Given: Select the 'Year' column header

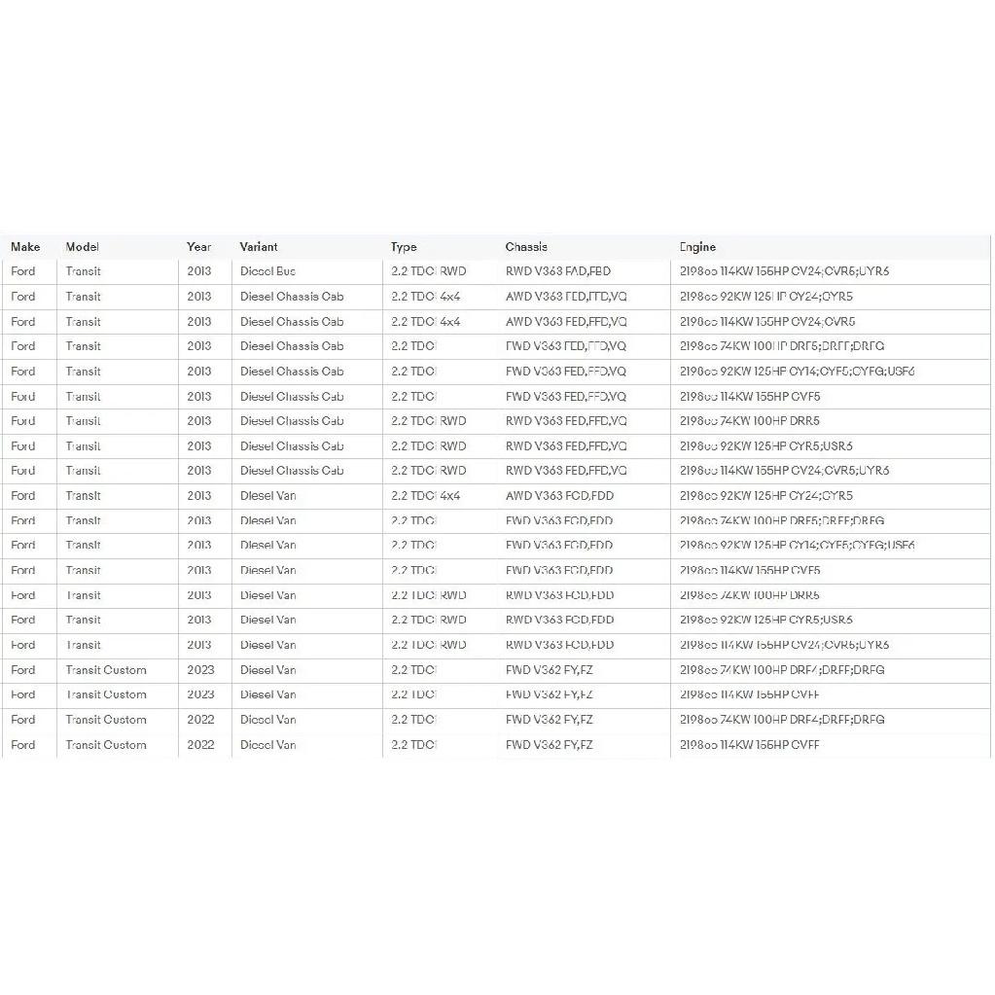Looking at the screenshot, I should point(198,247).
